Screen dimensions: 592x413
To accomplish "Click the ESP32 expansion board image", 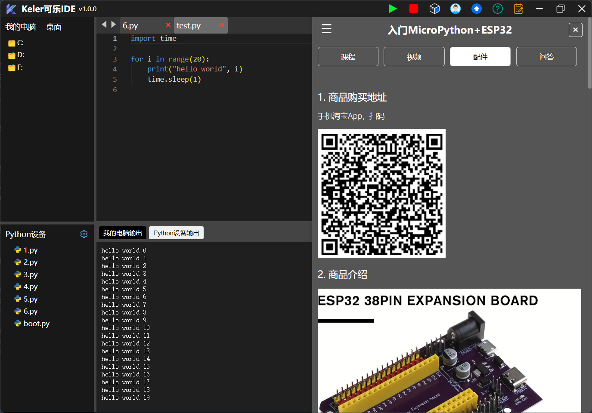I will coord(449,351).
